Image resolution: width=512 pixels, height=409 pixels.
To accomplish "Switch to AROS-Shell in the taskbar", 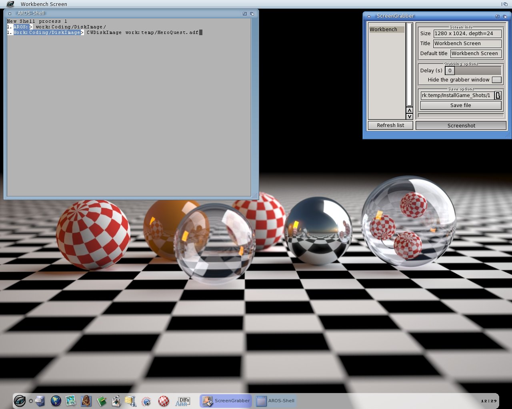I will click(x=276, y=401).
